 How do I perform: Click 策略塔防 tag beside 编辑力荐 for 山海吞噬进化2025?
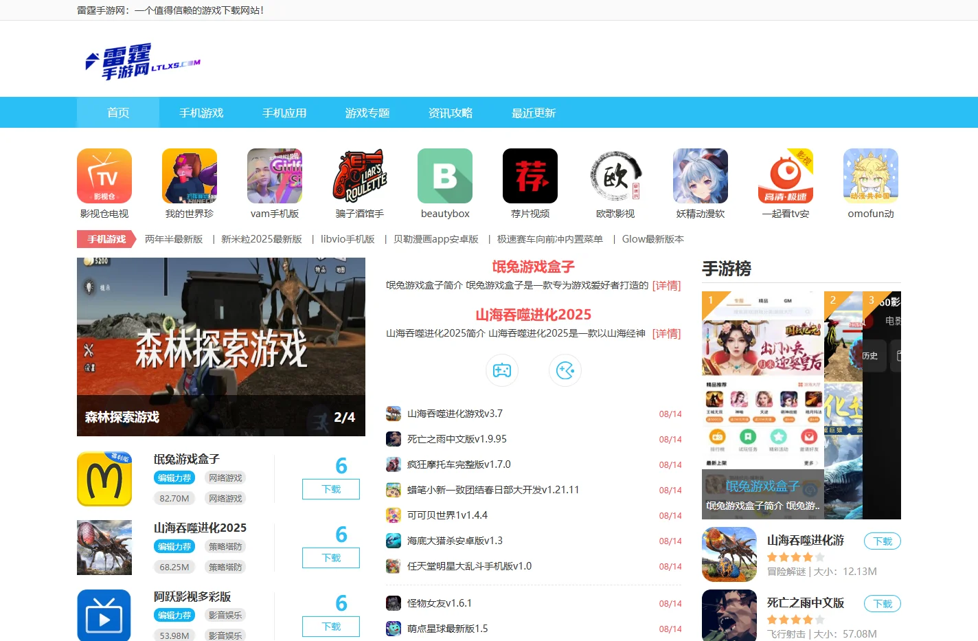pyautogui.click(x=225, y=546)
